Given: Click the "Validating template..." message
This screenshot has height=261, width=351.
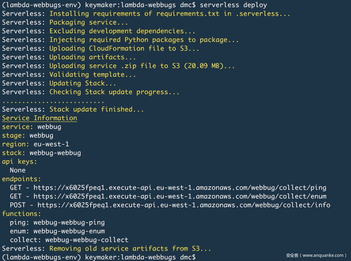Looking at the screenshot, I should (93, 75).
